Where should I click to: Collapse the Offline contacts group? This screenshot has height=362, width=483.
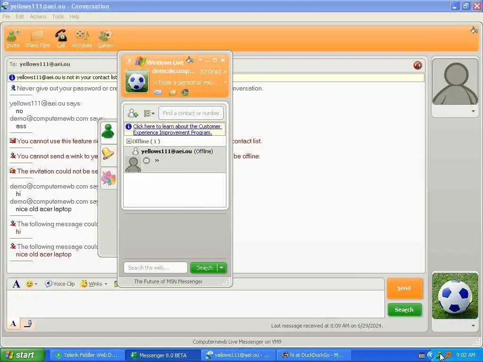[129, 141]
